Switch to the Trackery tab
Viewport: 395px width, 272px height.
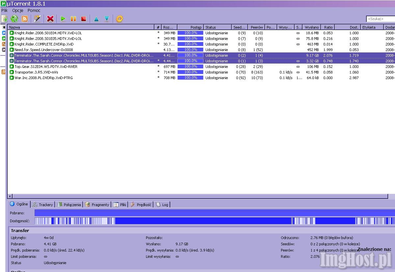click(43, 205)
